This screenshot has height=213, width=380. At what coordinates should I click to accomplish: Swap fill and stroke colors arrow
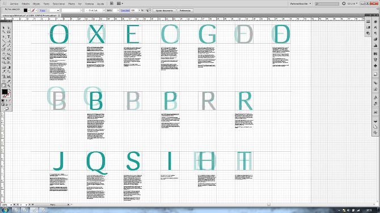pyautogui.click(x=10, y=90)
